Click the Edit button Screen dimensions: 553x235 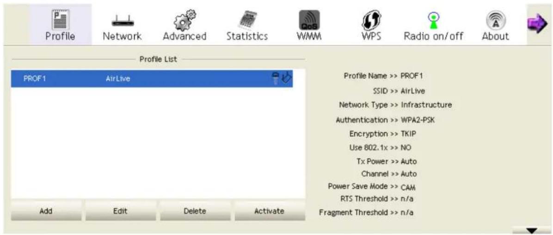121,211
